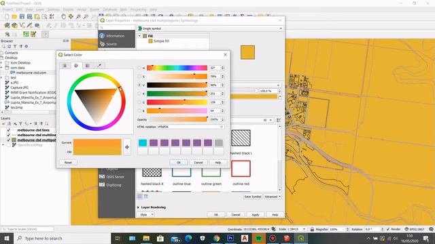Switch symbol list to icon view
The image size is (435, 244).
pyautogui.click(x=140, y=197)
